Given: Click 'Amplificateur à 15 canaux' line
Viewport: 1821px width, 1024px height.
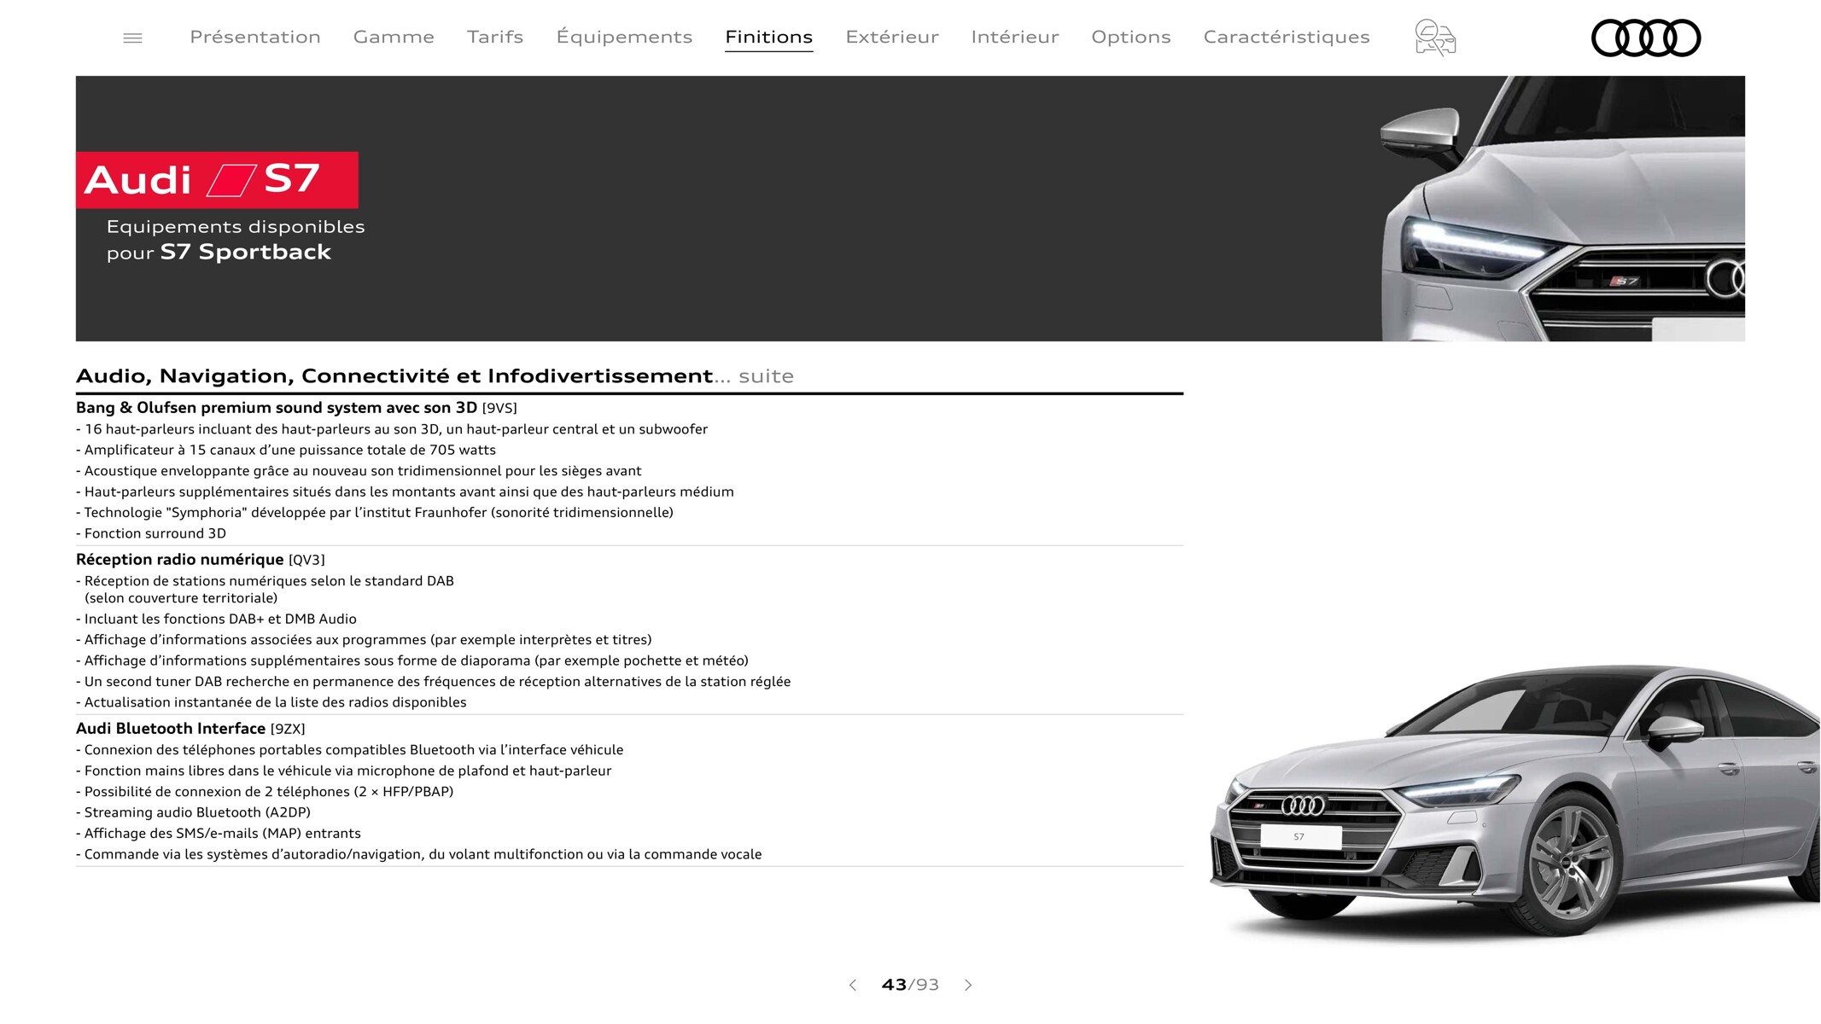Looking at the screenshot, I should click(x=286, y=450).
